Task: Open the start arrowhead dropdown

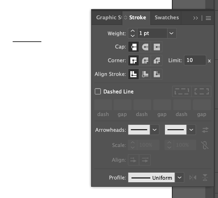Action: 155,130
